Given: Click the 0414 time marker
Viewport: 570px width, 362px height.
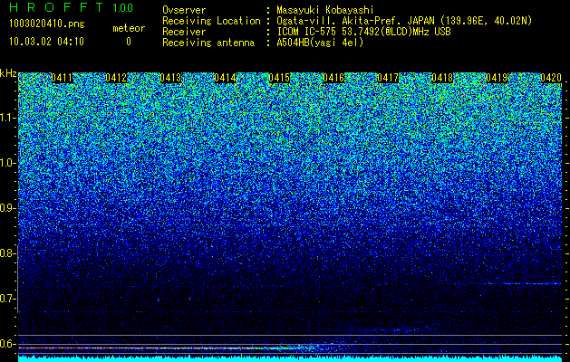Looking at the screenshot, I should 225,78.
